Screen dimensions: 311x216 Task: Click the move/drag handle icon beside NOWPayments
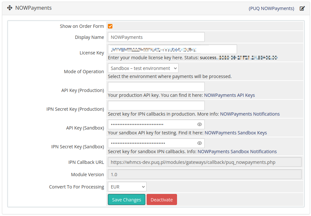[9, 8]
